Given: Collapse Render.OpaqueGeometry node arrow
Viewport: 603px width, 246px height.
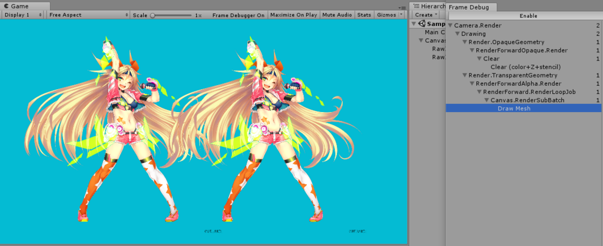Looking at the screenshot, I should tap(465, 42).
